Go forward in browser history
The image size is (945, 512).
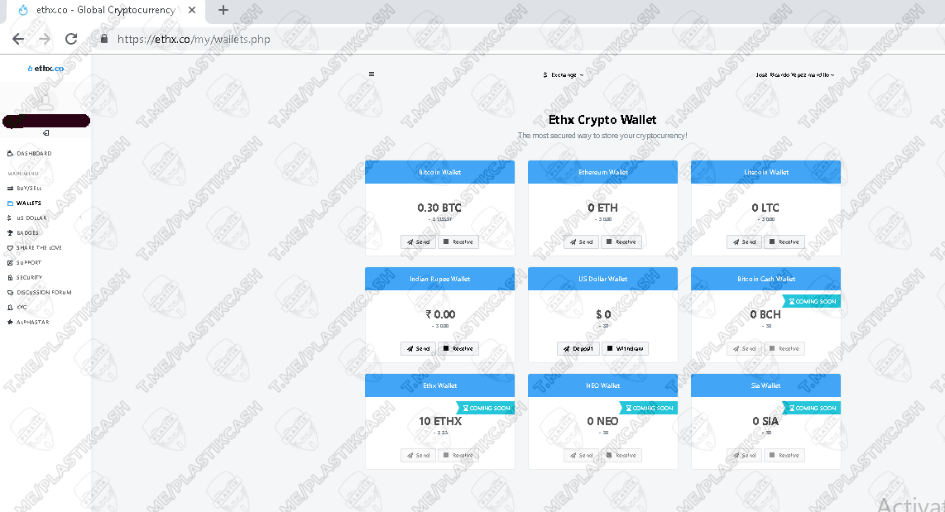[x=45, y=39]
